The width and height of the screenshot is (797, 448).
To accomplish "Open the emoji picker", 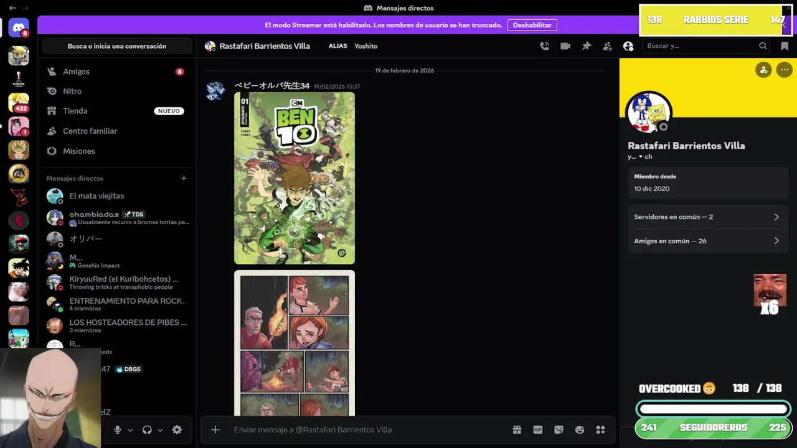I will tap(580, 430).
